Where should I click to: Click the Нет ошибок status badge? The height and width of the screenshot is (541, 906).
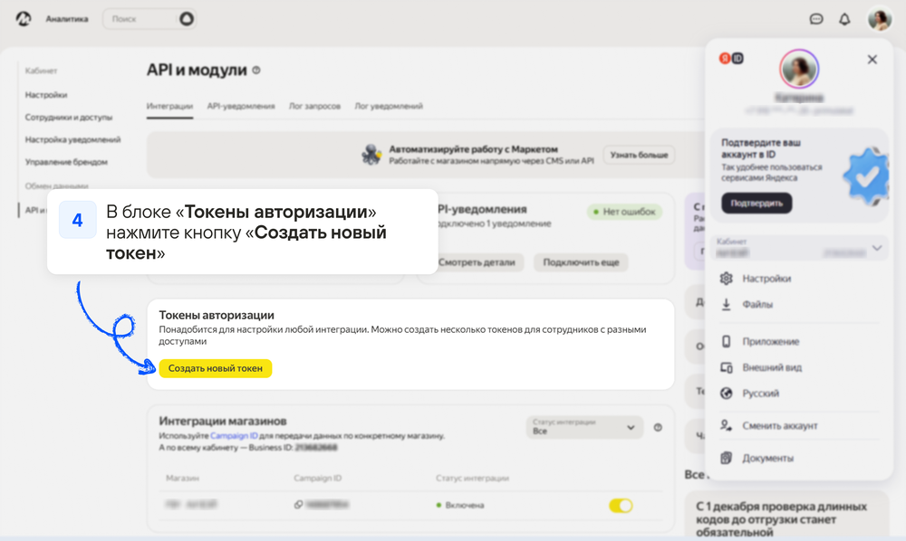tap(624, 212)
